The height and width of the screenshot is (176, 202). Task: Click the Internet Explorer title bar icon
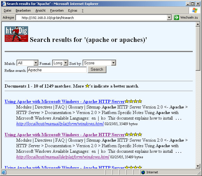[3, 4]
